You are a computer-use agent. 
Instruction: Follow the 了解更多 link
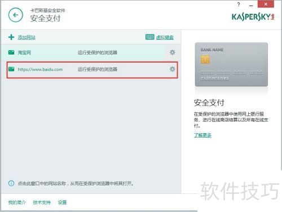click(202, 135)
